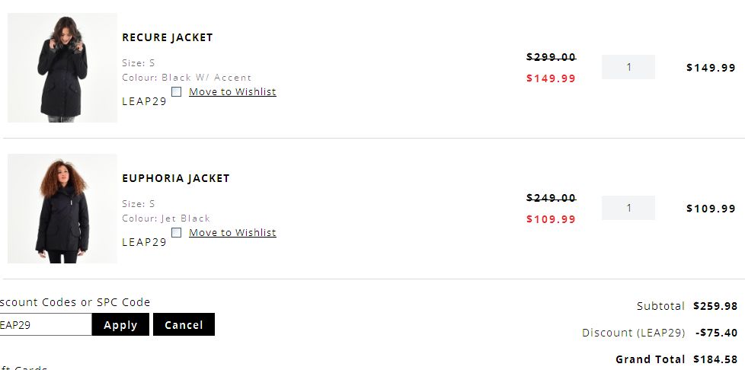Check the Recure Jacket wishlist checkbox

click(x=176, y=91)
